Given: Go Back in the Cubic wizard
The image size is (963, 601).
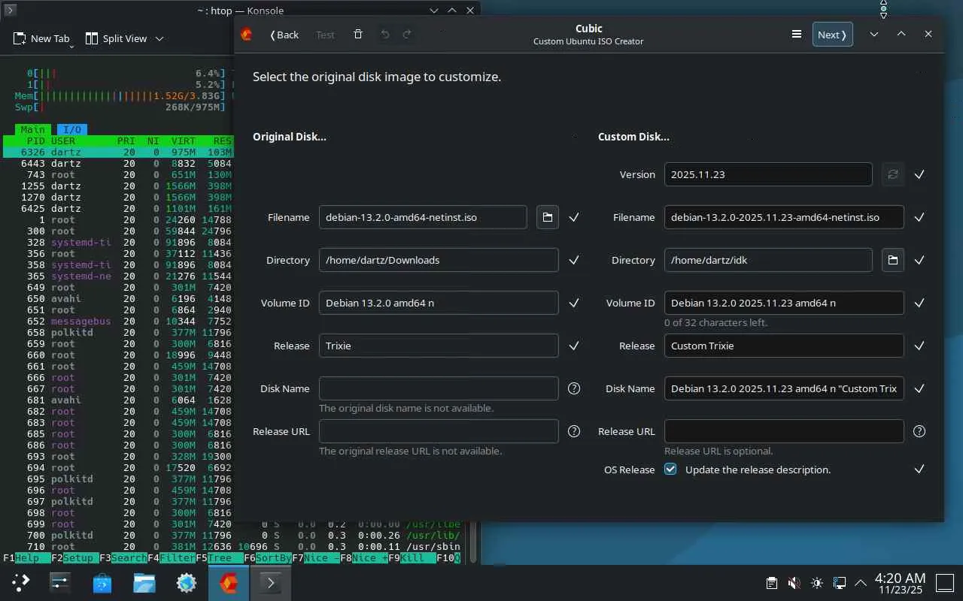Looking at the screenshot, I should click(x=284, y=35).
